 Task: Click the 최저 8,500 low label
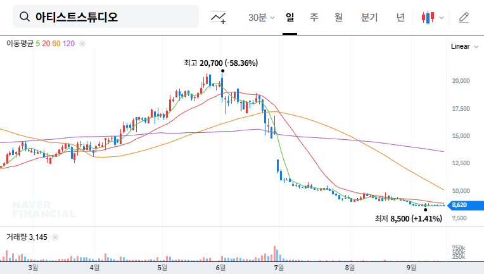click(x=409, y=219)
